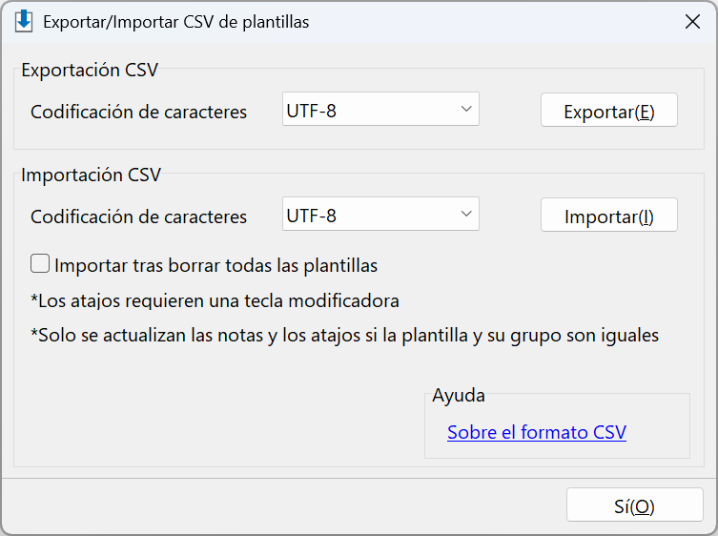Screen dimensions: 718x536
Task: Click the note about notas y atajos updating
Action: click(x=344, y=336)
